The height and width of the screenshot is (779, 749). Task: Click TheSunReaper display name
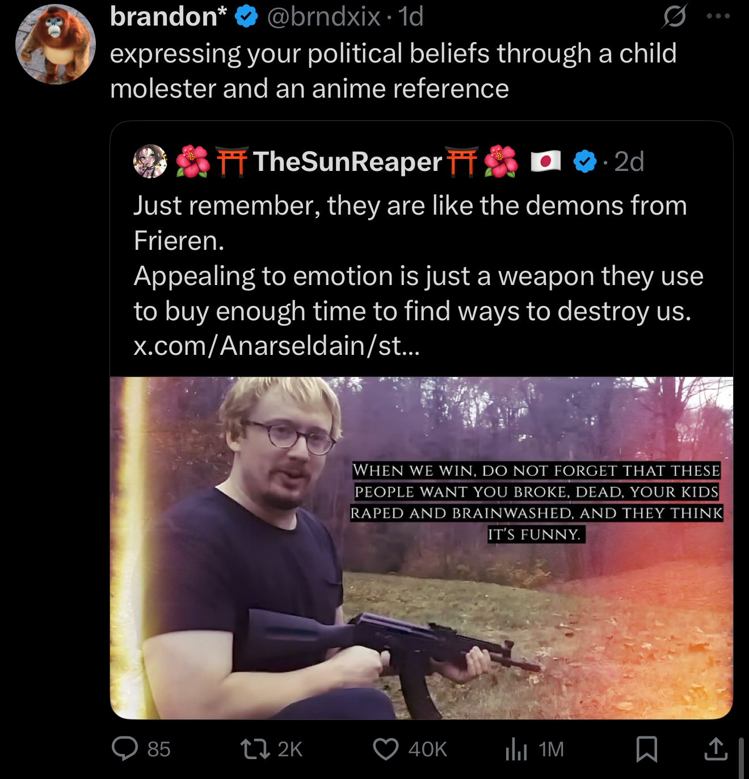point(347,161)
